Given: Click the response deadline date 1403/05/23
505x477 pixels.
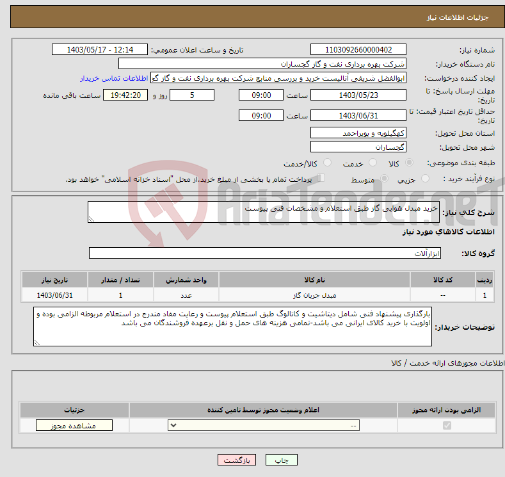Looking at the screenshot, I should point(358,95).
